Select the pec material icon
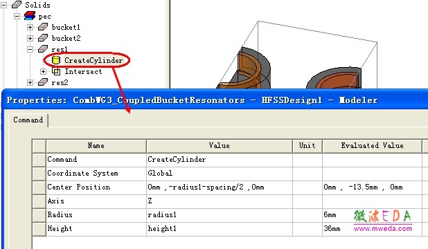The height and width of the screenshot is (249, 428). [30, 16]
